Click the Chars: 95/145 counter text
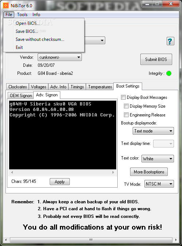The height and width of the screenshot is (246, 182). pos(24,181)
